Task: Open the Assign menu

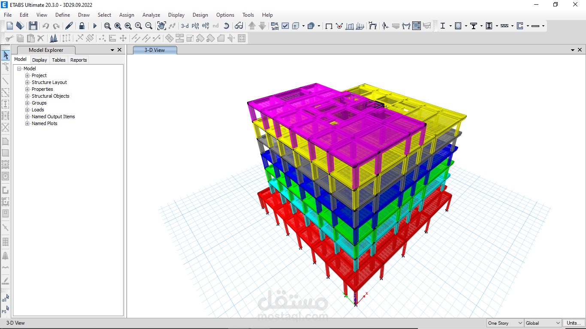Action: click(x=127, y=15)
